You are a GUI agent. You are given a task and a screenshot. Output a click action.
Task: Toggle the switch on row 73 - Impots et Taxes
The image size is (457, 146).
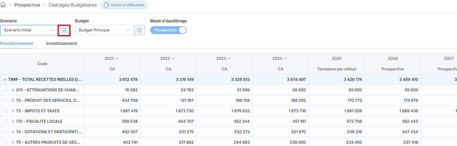(6, 111)
